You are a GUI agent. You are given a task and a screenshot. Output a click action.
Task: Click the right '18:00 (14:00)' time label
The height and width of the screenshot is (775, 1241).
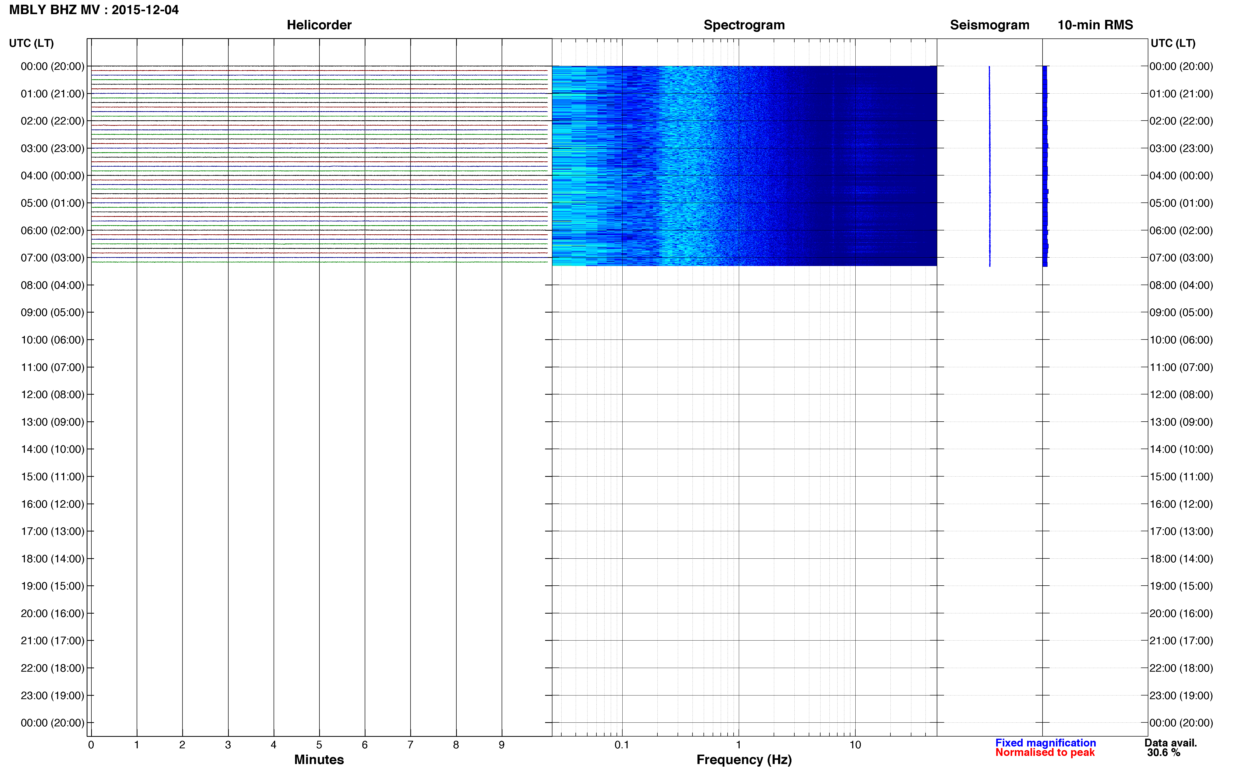coord(1181,559)
